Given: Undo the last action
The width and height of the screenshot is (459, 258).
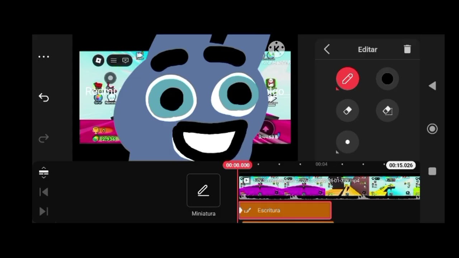Looking at the screenshot, I should 44,97.
